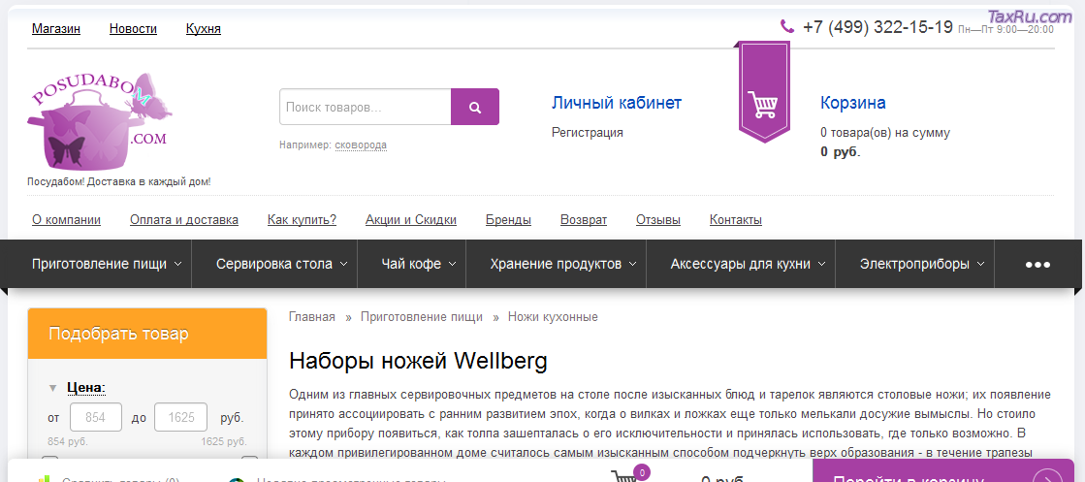Click the сковорода example search link
This screenshot has height=482, width=1085.
tap(361, 145)
